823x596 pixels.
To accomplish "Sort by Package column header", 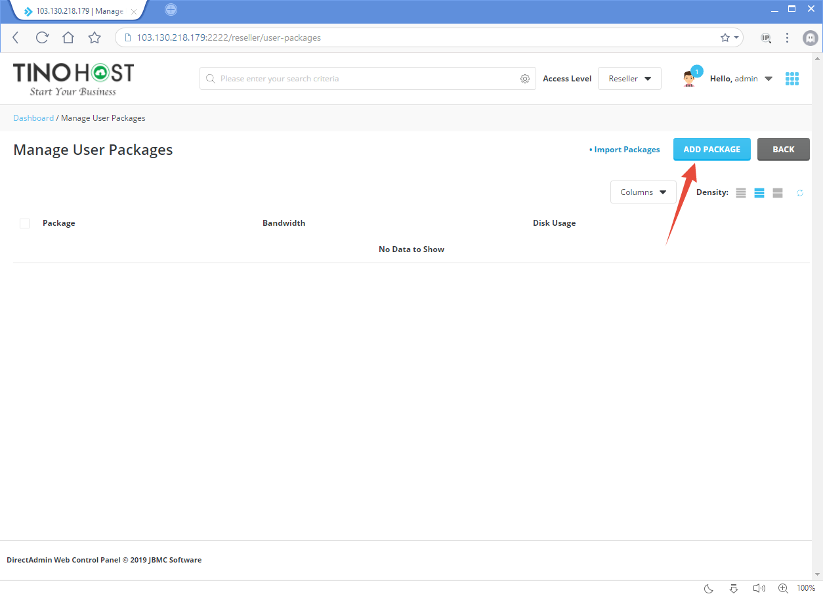I will point(59,223).
